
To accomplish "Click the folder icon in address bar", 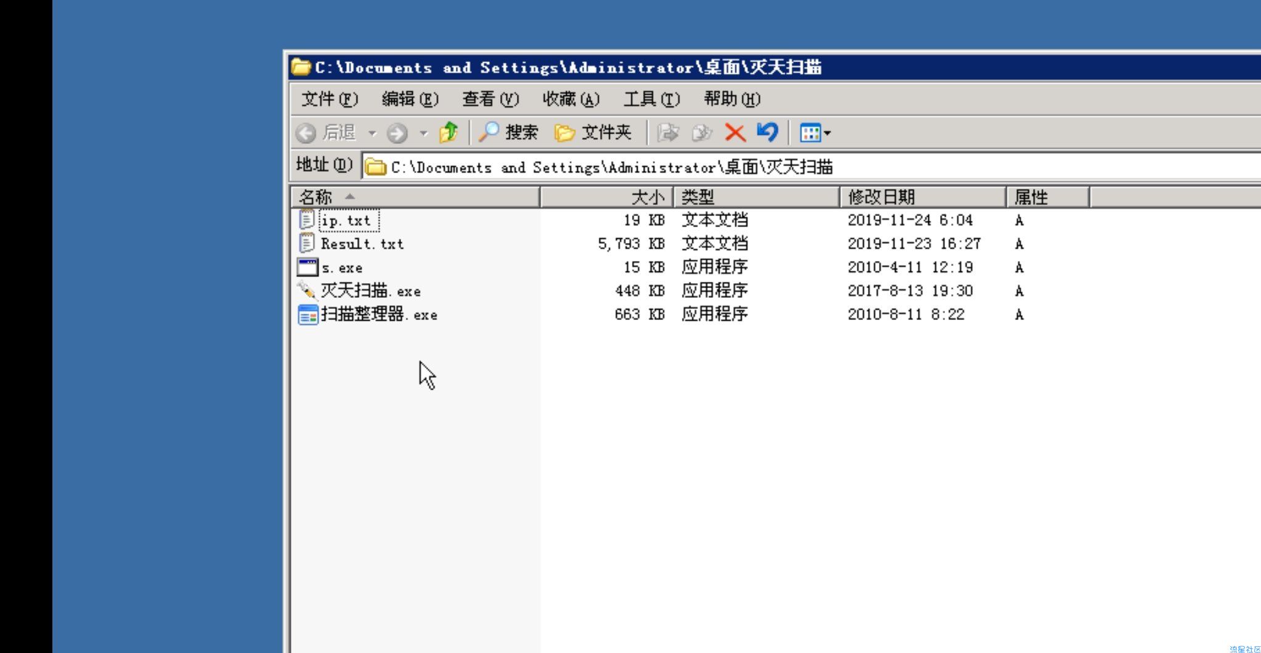I will pyautogui.click(x=375, y=167).
